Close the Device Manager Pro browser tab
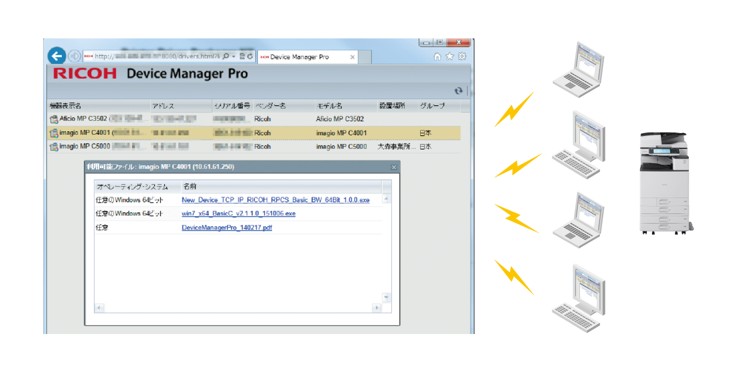 tap(352, 57)
